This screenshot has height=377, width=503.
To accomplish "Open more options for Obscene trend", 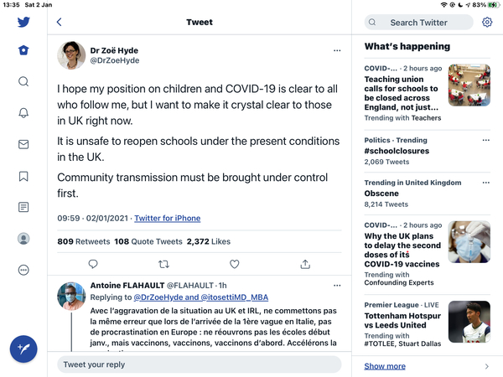I will click(x=486, y=183).
